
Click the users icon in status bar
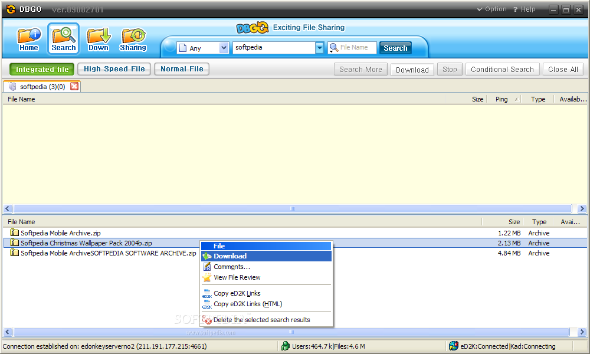point(286,346)
